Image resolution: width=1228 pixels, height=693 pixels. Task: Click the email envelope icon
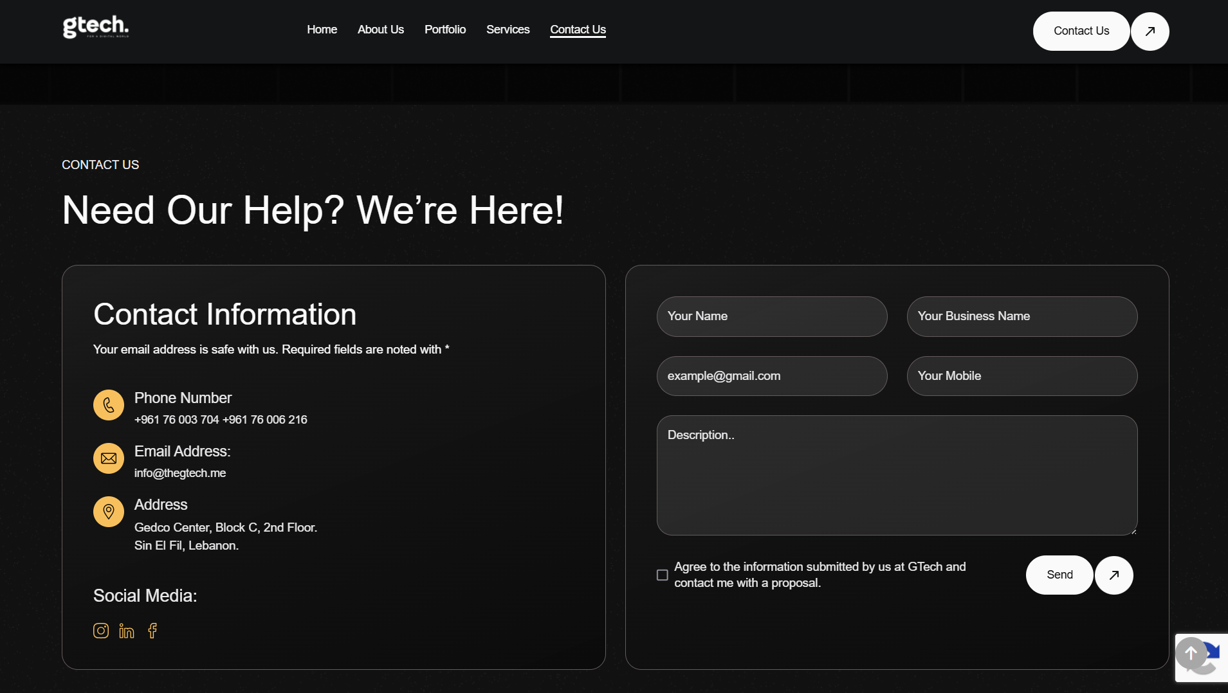tap(109, 458)
